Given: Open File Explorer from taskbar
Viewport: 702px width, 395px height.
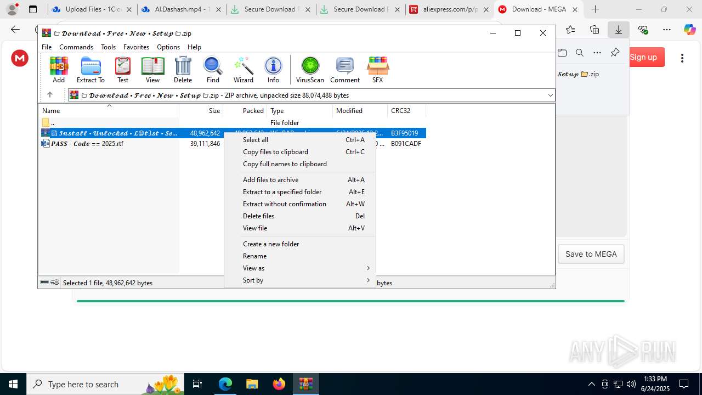Looking at the screenshot, I should pos(252,384).
